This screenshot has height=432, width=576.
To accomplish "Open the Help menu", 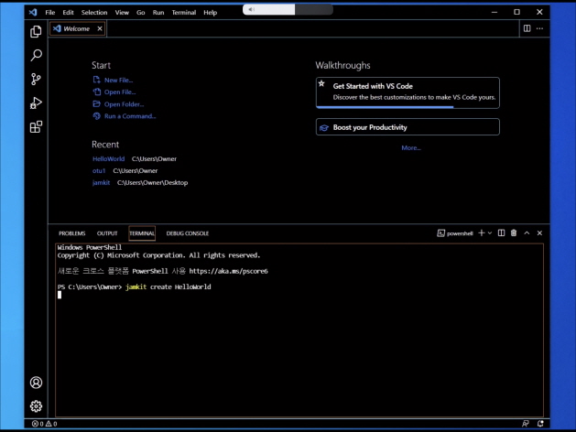I will click(210, 12).
